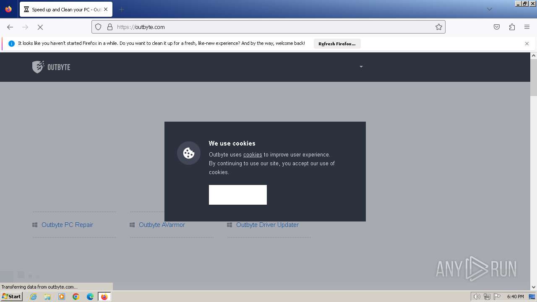Click the page vertical scrollbar thumb
The image size is (537, 302).
pos(534,78)
